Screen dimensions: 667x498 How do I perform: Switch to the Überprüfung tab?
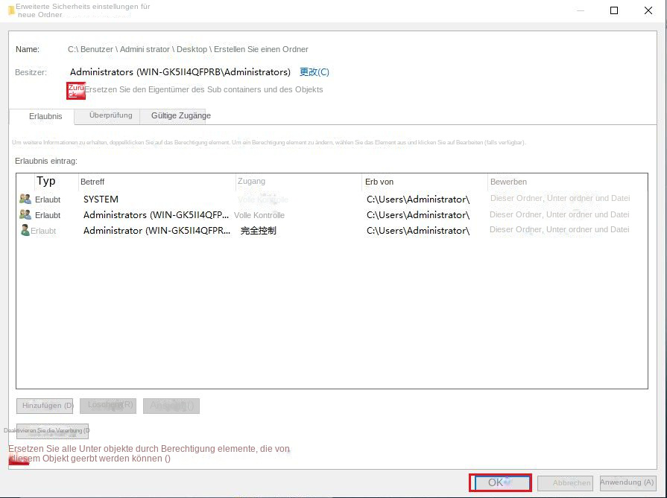pos(110,115)
